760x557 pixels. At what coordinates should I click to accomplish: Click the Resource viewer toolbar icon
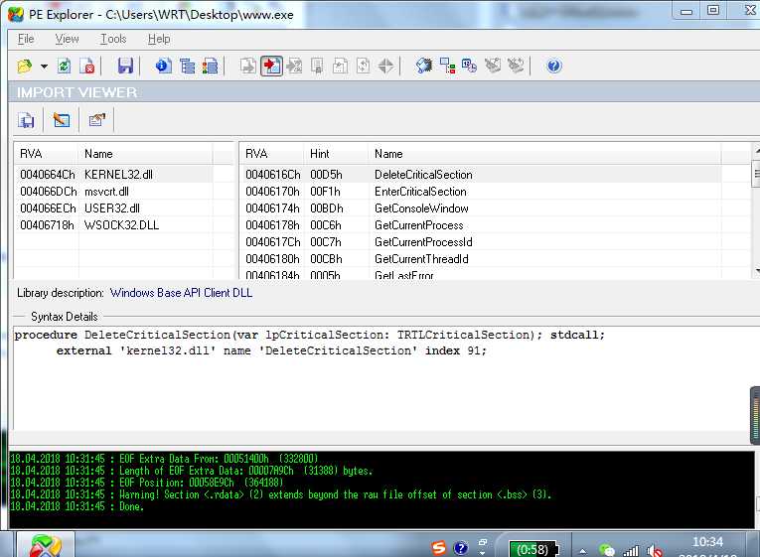[x=294, y=66]
